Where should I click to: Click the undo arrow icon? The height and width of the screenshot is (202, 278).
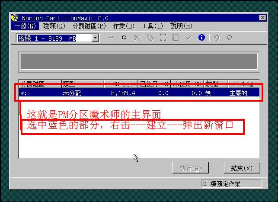click(217, 38)
